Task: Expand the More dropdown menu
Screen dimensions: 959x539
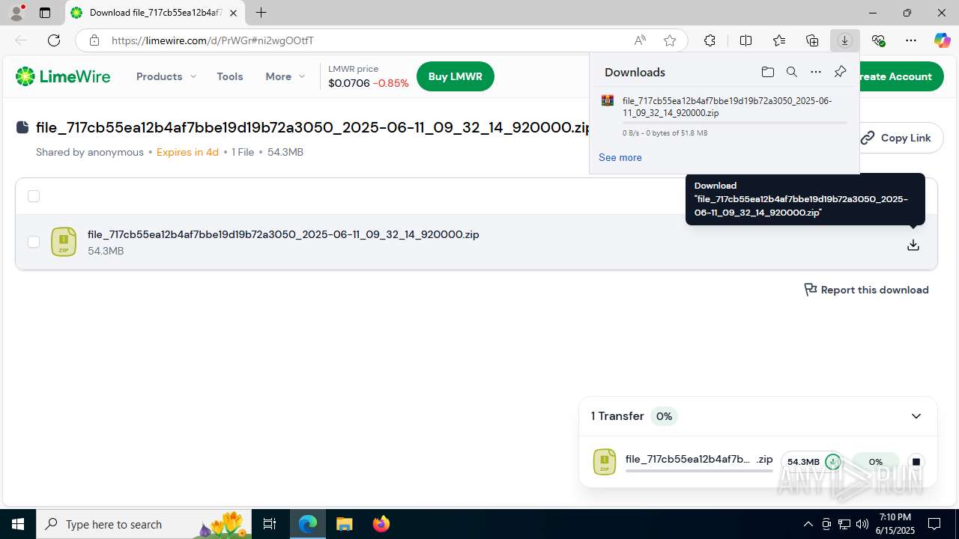Action: 285,76
